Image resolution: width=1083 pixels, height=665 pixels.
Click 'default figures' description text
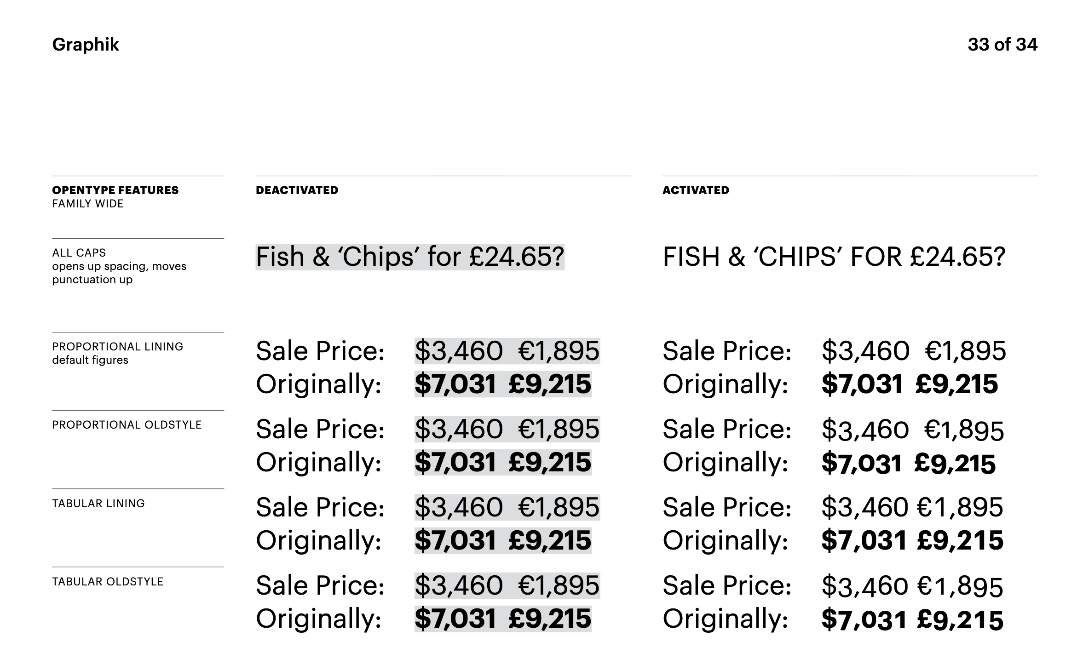coord(90,360)
